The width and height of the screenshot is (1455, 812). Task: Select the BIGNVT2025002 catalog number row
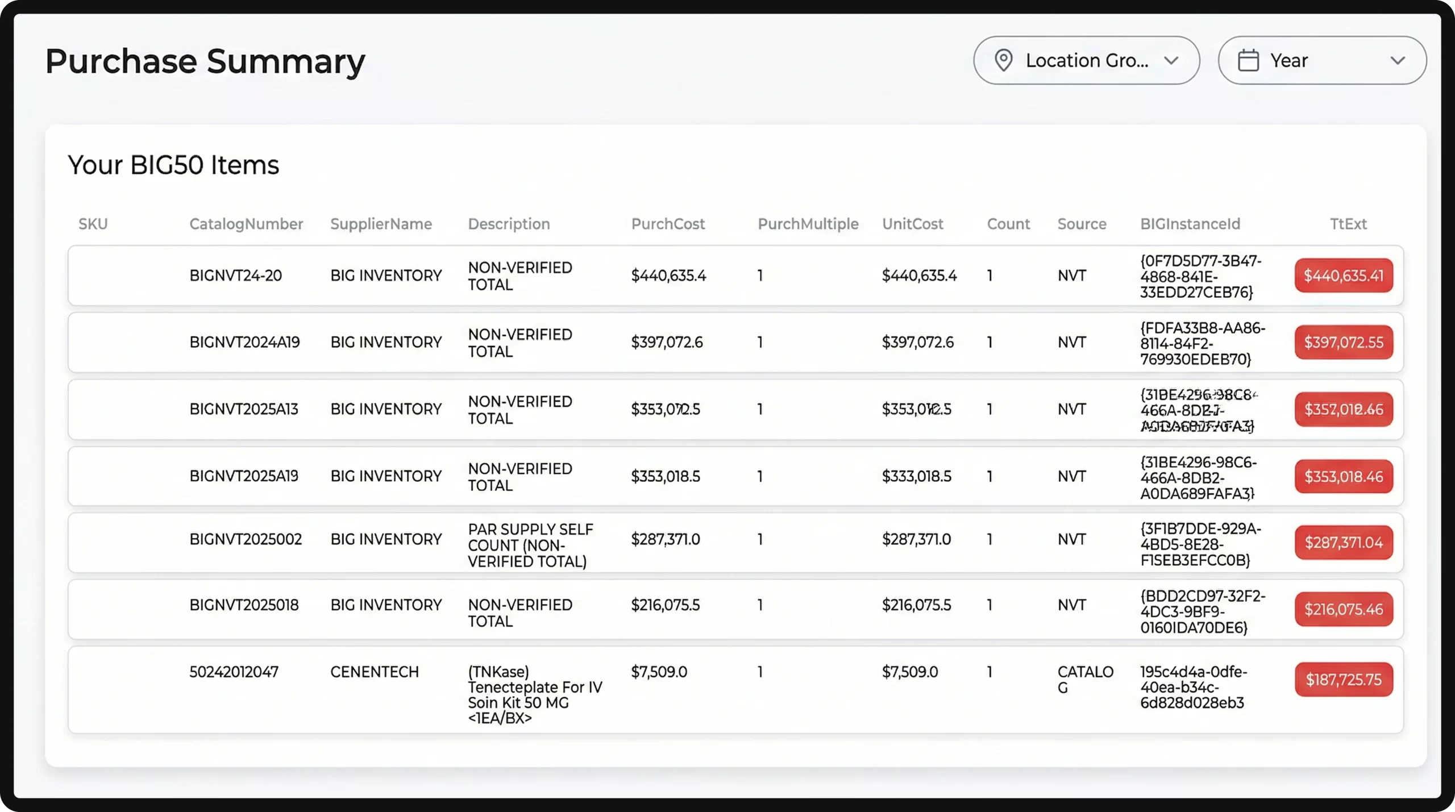point(246,539)
